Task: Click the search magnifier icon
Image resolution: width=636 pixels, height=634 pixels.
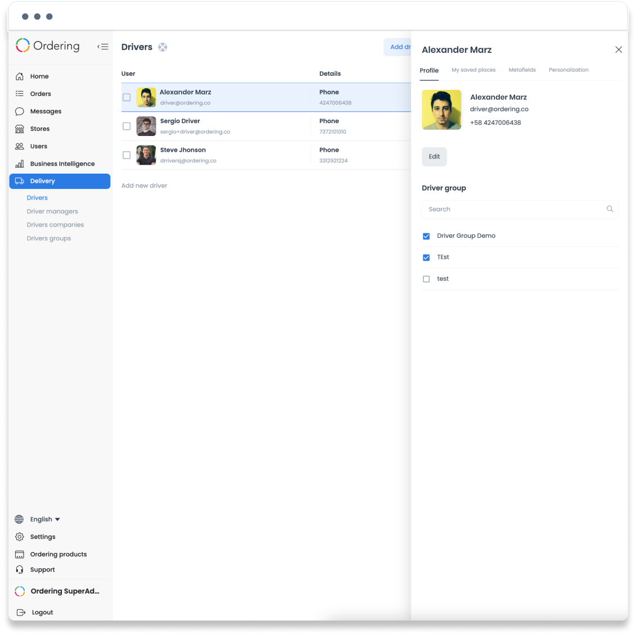Action: point(610,209)
